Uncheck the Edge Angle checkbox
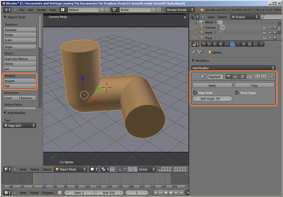This screenshot has width=283, height=197. pos(195,93)
